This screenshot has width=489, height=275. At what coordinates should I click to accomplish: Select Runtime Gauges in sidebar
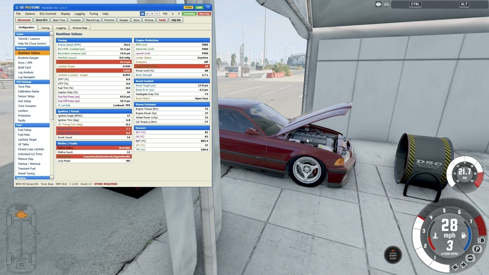coord(28,58)
